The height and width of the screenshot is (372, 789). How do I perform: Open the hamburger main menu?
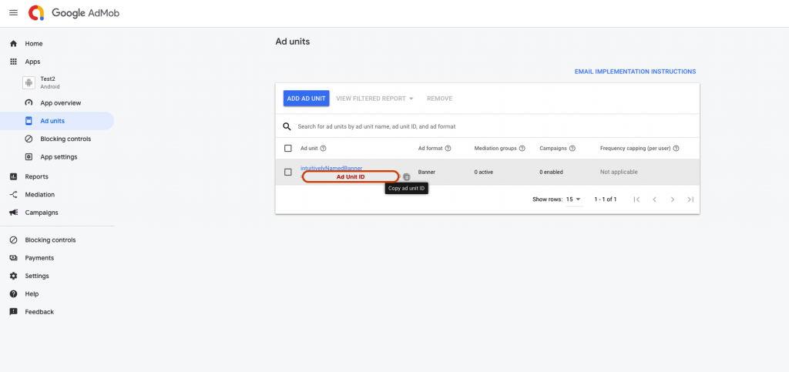coord(13,13)
